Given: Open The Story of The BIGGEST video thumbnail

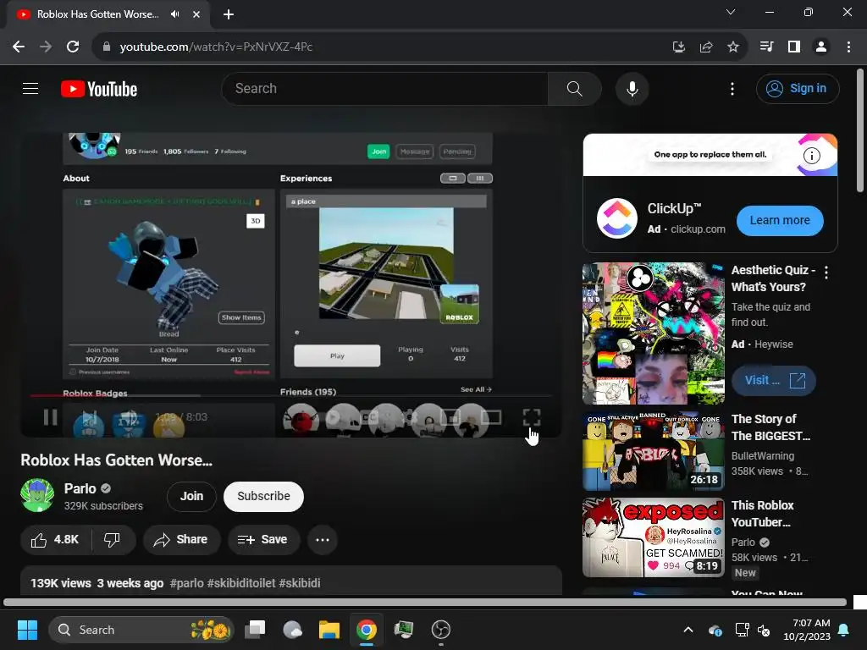Looking at the screenshot, I should click(654, 451).
